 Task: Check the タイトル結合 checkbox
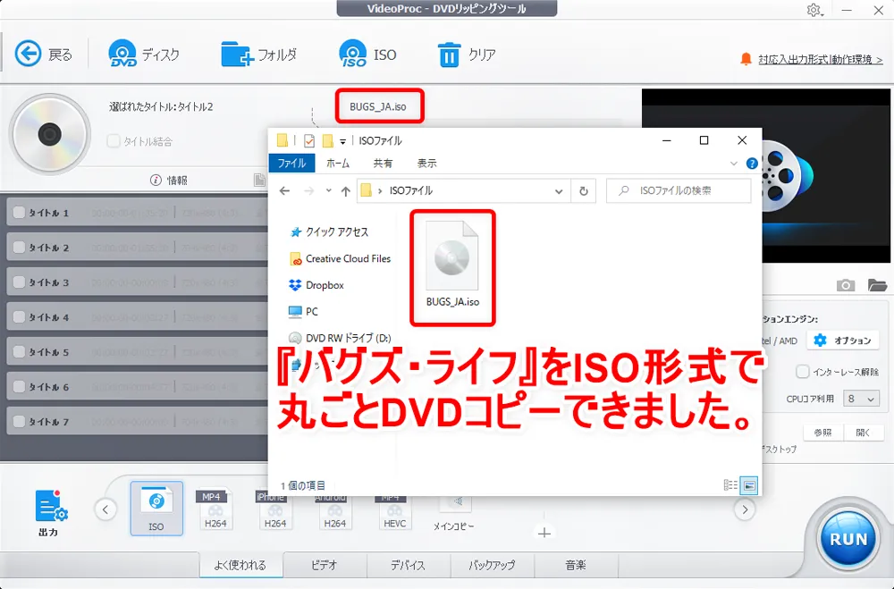(114, 141)
